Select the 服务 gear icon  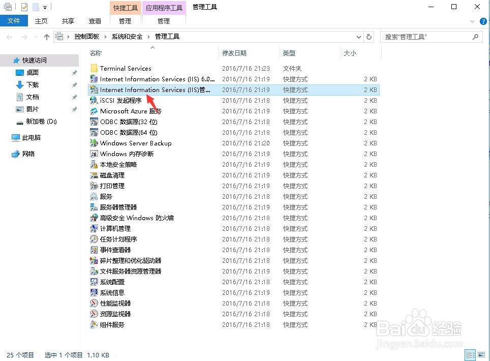(94, 196)
